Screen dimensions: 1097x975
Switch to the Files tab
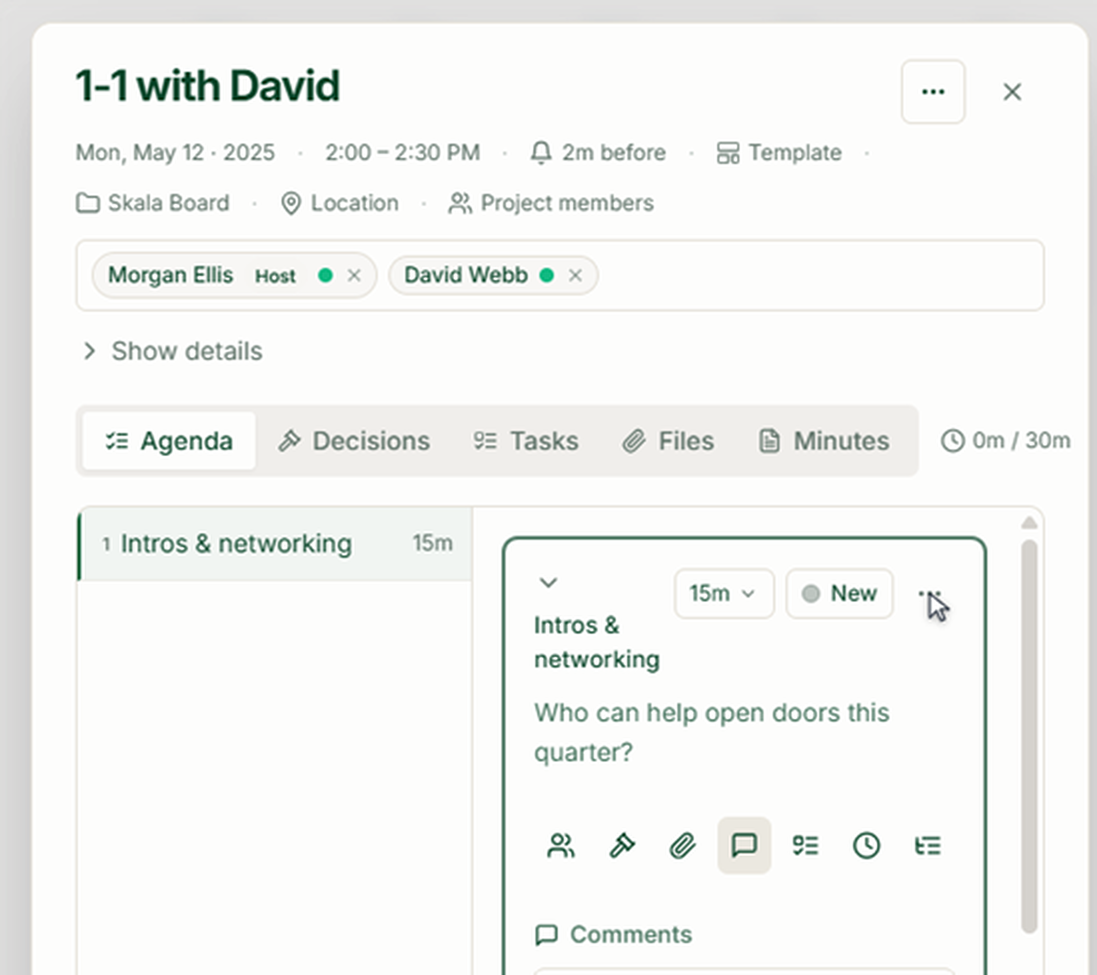coord(668,441)
